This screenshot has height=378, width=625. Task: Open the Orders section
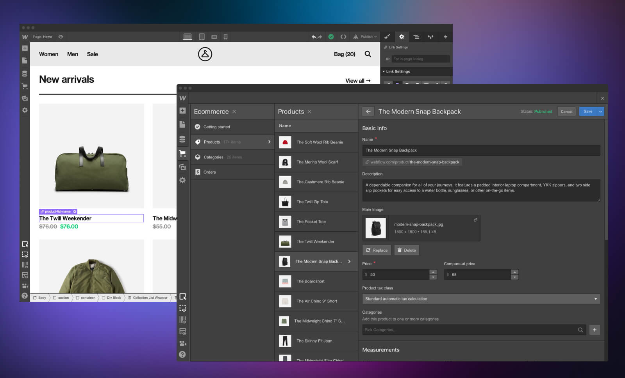pyautogui.click(x=232, y=172)
